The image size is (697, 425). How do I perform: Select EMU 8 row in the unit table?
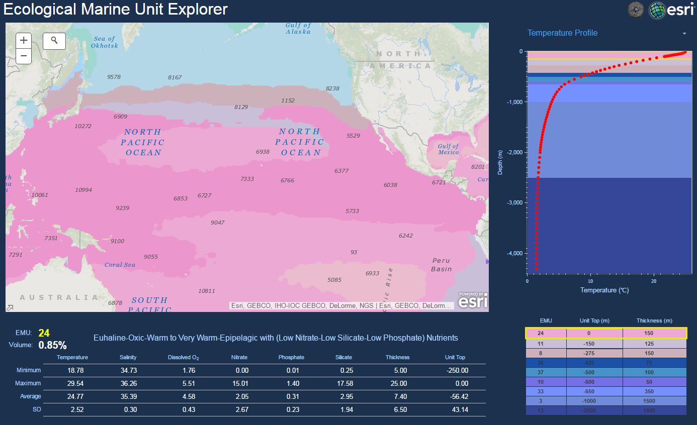tap(606, 353)
